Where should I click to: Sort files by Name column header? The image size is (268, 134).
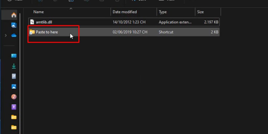[x=39, y=12]
